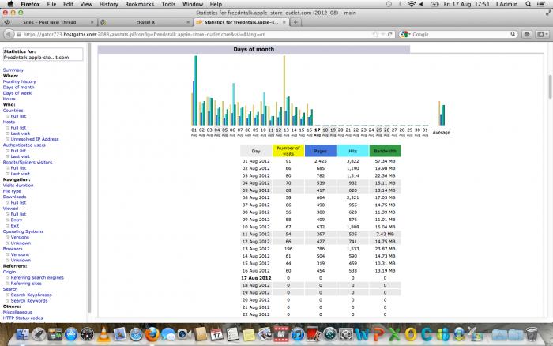Image resolution: width=553 pixels, height=346 pixels.
Task: Open the Firefox home page button
Action: 527,34
